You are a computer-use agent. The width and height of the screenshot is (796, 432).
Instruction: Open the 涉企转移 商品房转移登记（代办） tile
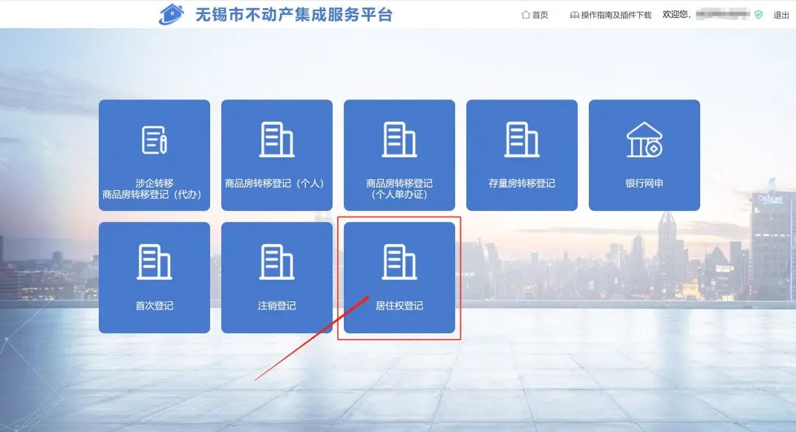click(x=154, y=155)
